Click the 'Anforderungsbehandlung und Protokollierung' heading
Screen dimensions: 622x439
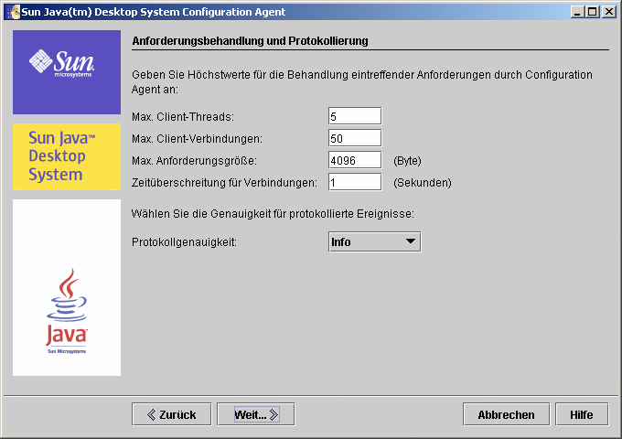click(250, 41)
